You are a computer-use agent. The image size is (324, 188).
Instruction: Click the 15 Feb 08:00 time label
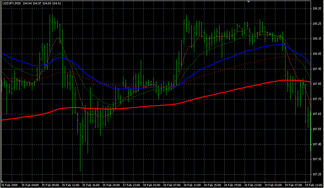pyautogui.click(x=51, y=185)
